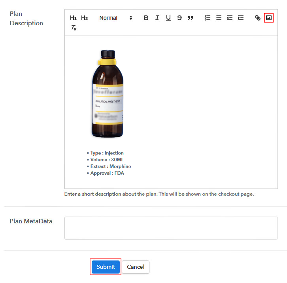Screen dimensions: 287x283
Task: Insert a blockquote
Action: point(191,18)
